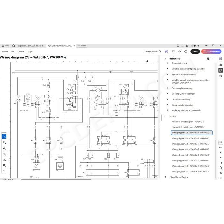This screenshot has width=224, height=224.
Task: Open the comments side panel icon
Action: [x=220, y=65]
